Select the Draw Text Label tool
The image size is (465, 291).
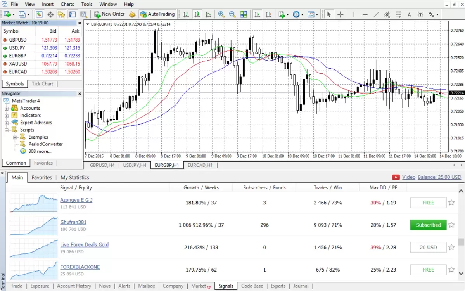(x=420, y=14)
